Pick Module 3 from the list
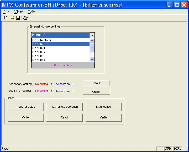 tap(61, 56)
